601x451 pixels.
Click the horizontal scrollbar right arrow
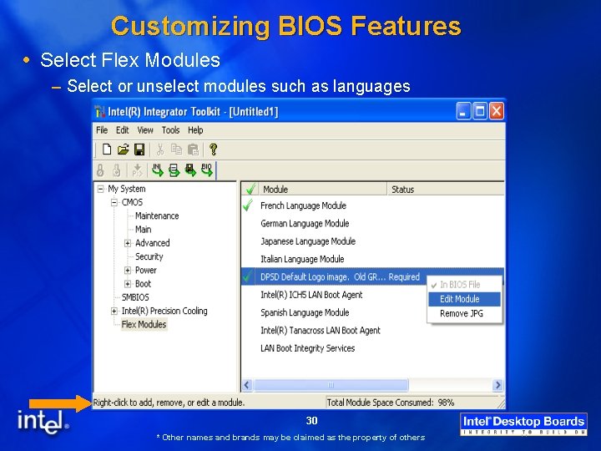point(497,385)
